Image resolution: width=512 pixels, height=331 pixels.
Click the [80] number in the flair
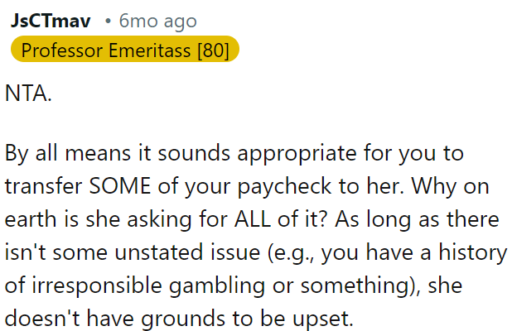(214, 50)
